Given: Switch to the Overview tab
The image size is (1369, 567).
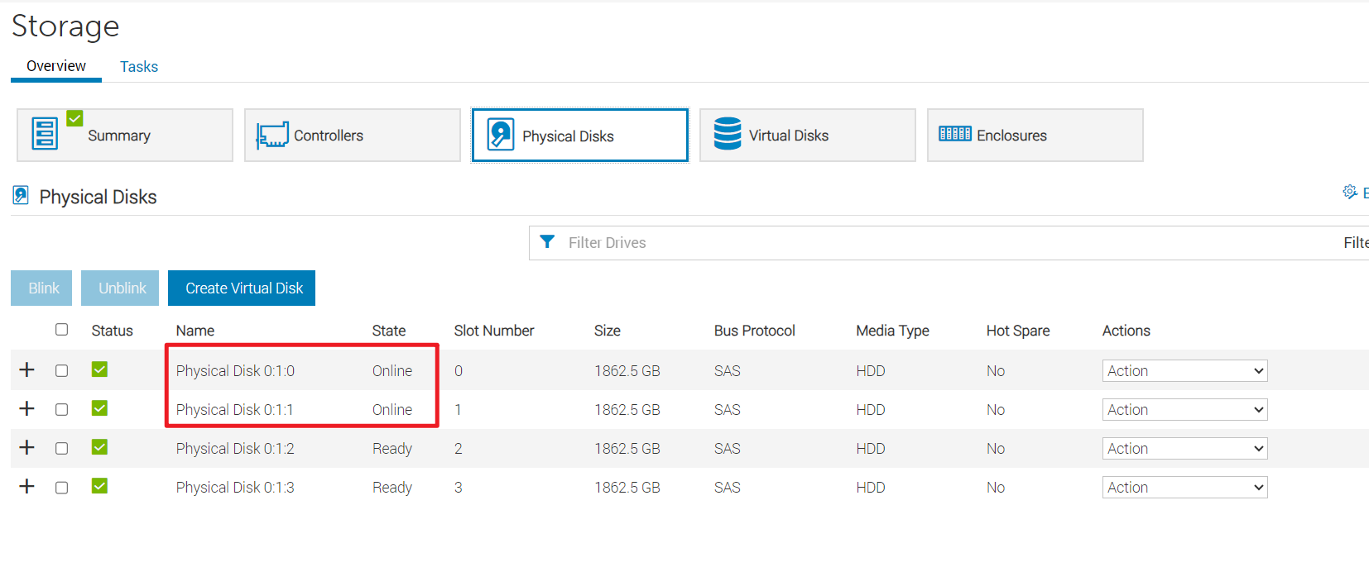Looking at the screenshot, I should click(x=56, y=66).
